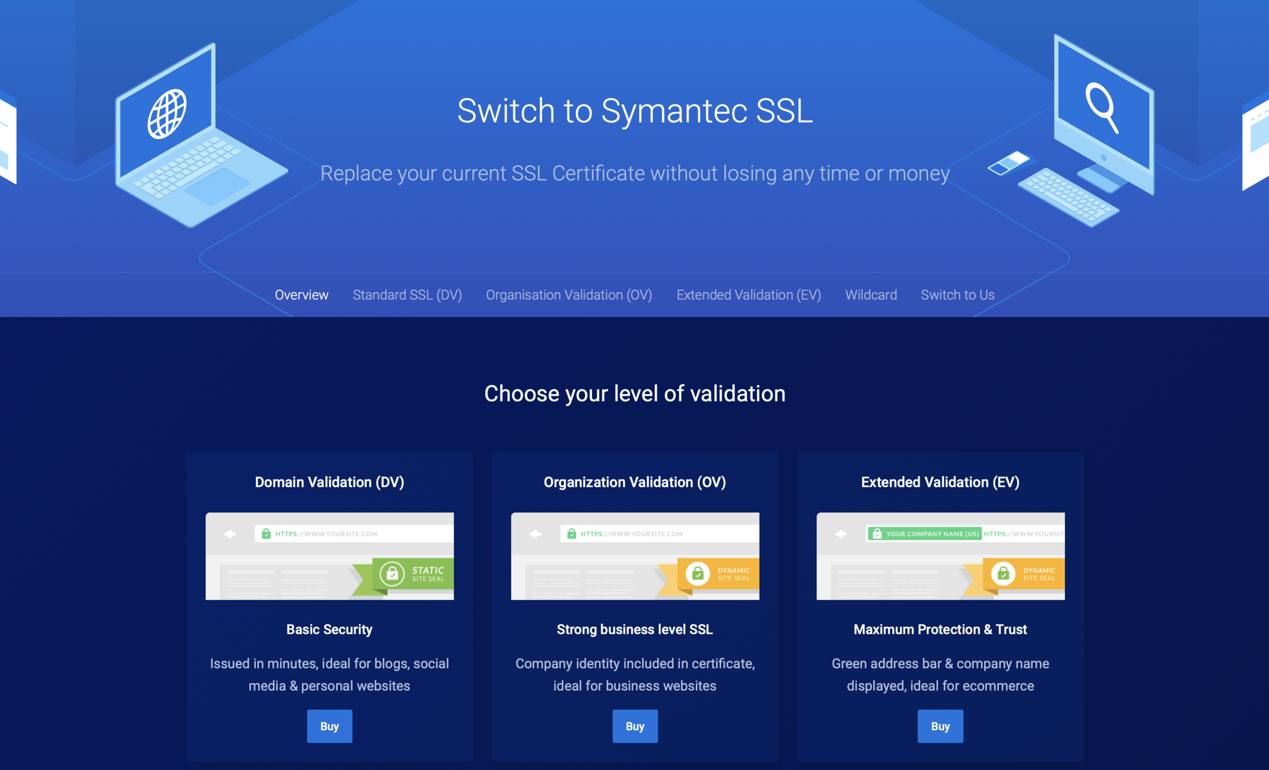Click the desktop monitor magnifier illustration
Screen dimensions: 1269x770
pyautogui.click(x=1102, y=107)
